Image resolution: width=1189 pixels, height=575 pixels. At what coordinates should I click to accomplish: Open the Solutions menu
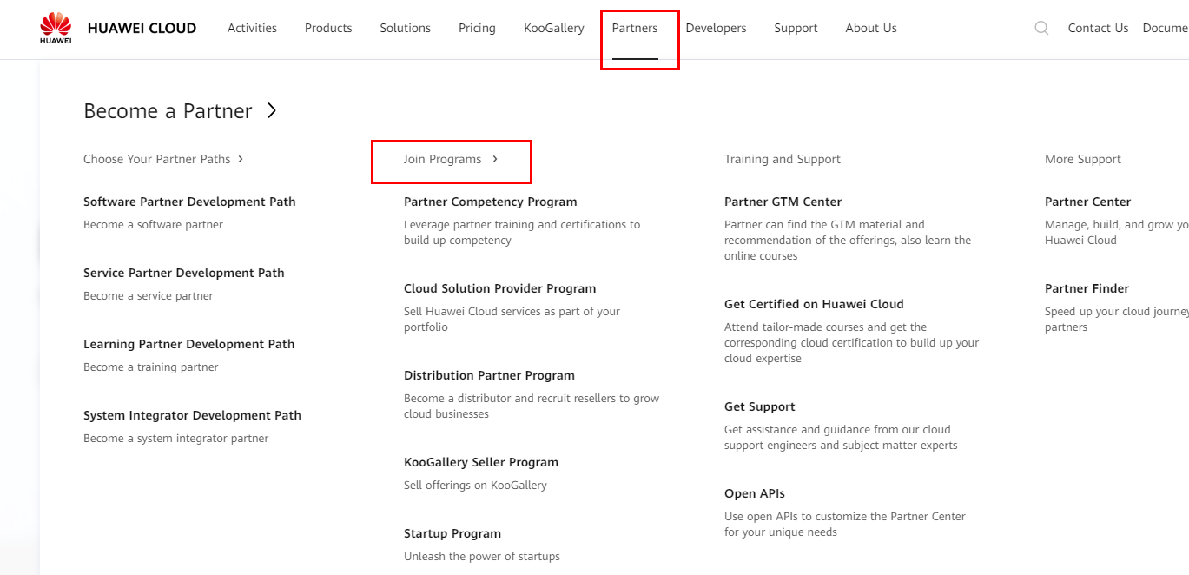405,28
